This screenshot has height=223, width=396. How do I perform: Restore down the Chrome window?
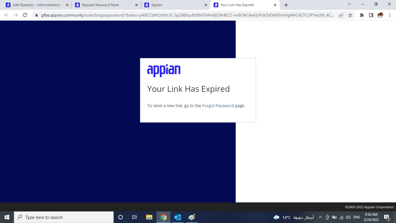point(376,4)
